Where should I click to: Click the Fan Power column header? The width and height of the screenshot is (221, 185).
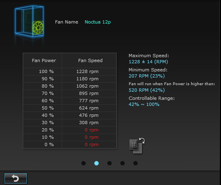(44, 60)
